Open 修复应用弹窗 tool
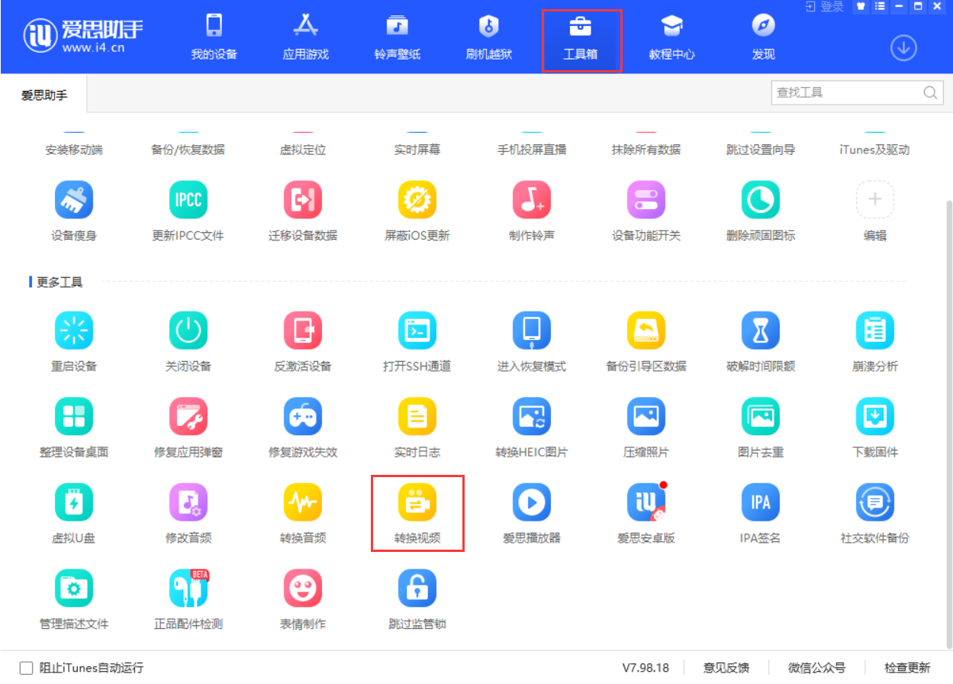This screenshot has width=953, height=684. click(x=188, y=416)
